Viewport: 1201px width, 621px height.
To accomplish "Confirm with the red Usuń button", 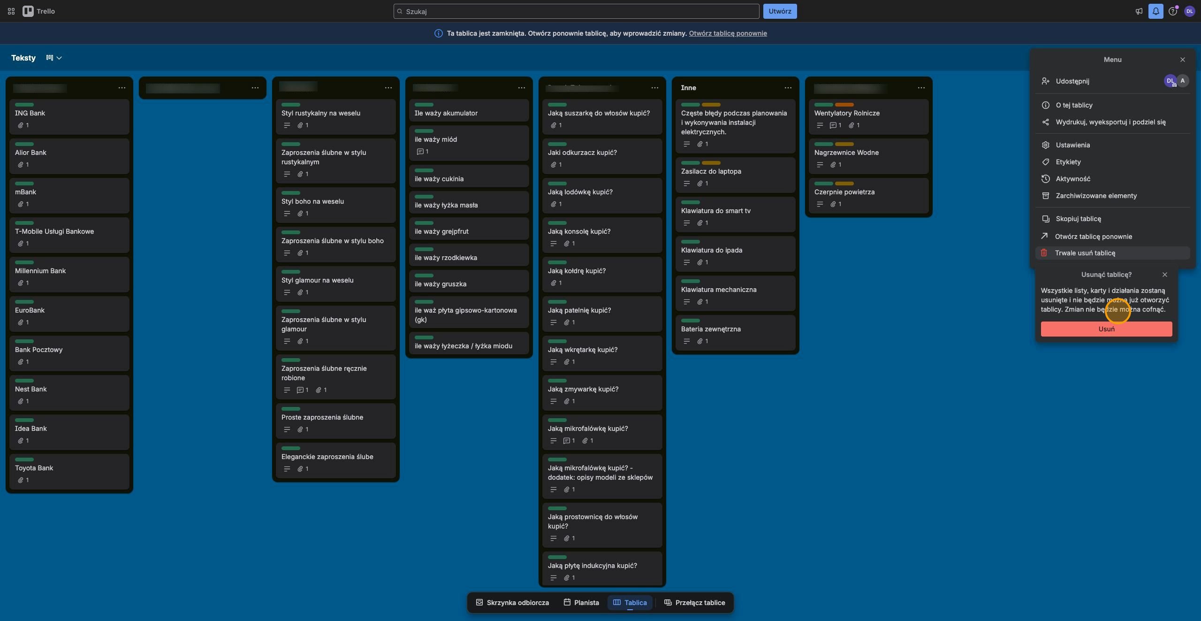I will pos(1106,329).
